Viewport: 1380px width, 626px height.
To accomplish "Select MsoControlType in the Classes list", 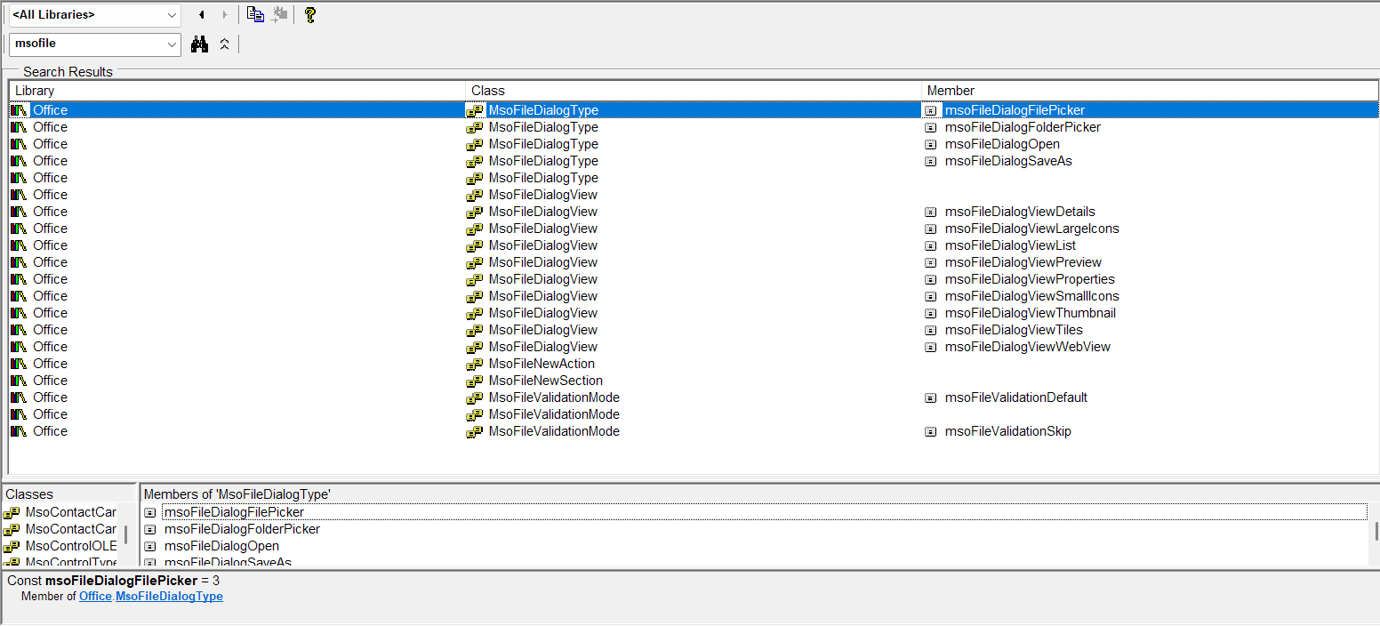I will click(70, 562).
